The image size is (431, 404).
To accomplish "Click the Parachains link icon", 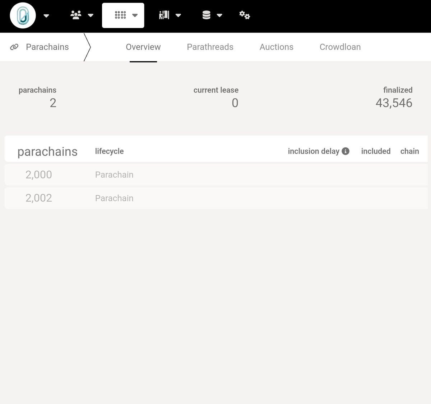I will 14,47.
